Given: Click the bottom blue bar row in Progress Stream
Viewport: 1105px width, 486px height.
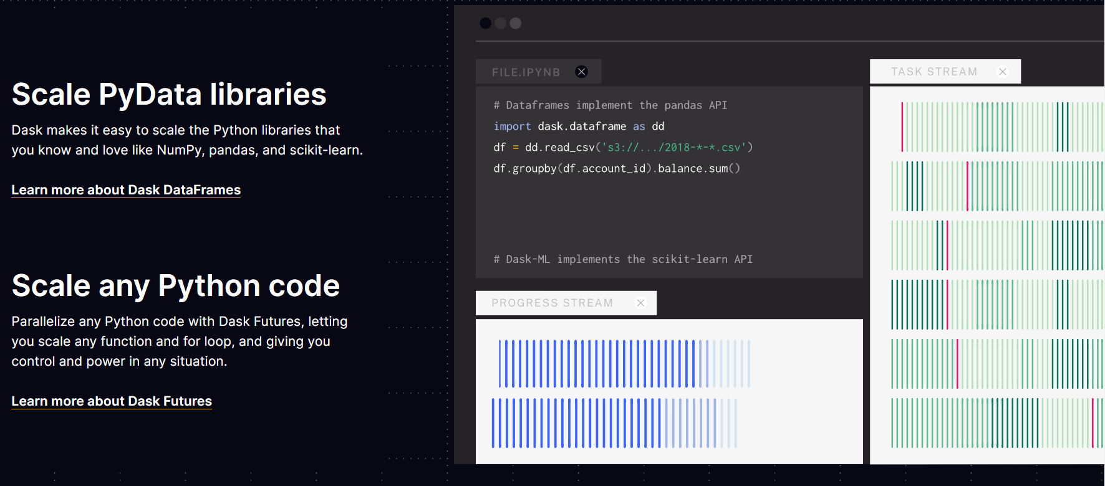Looking at the screenshot, I should click(x=614, y=423).
